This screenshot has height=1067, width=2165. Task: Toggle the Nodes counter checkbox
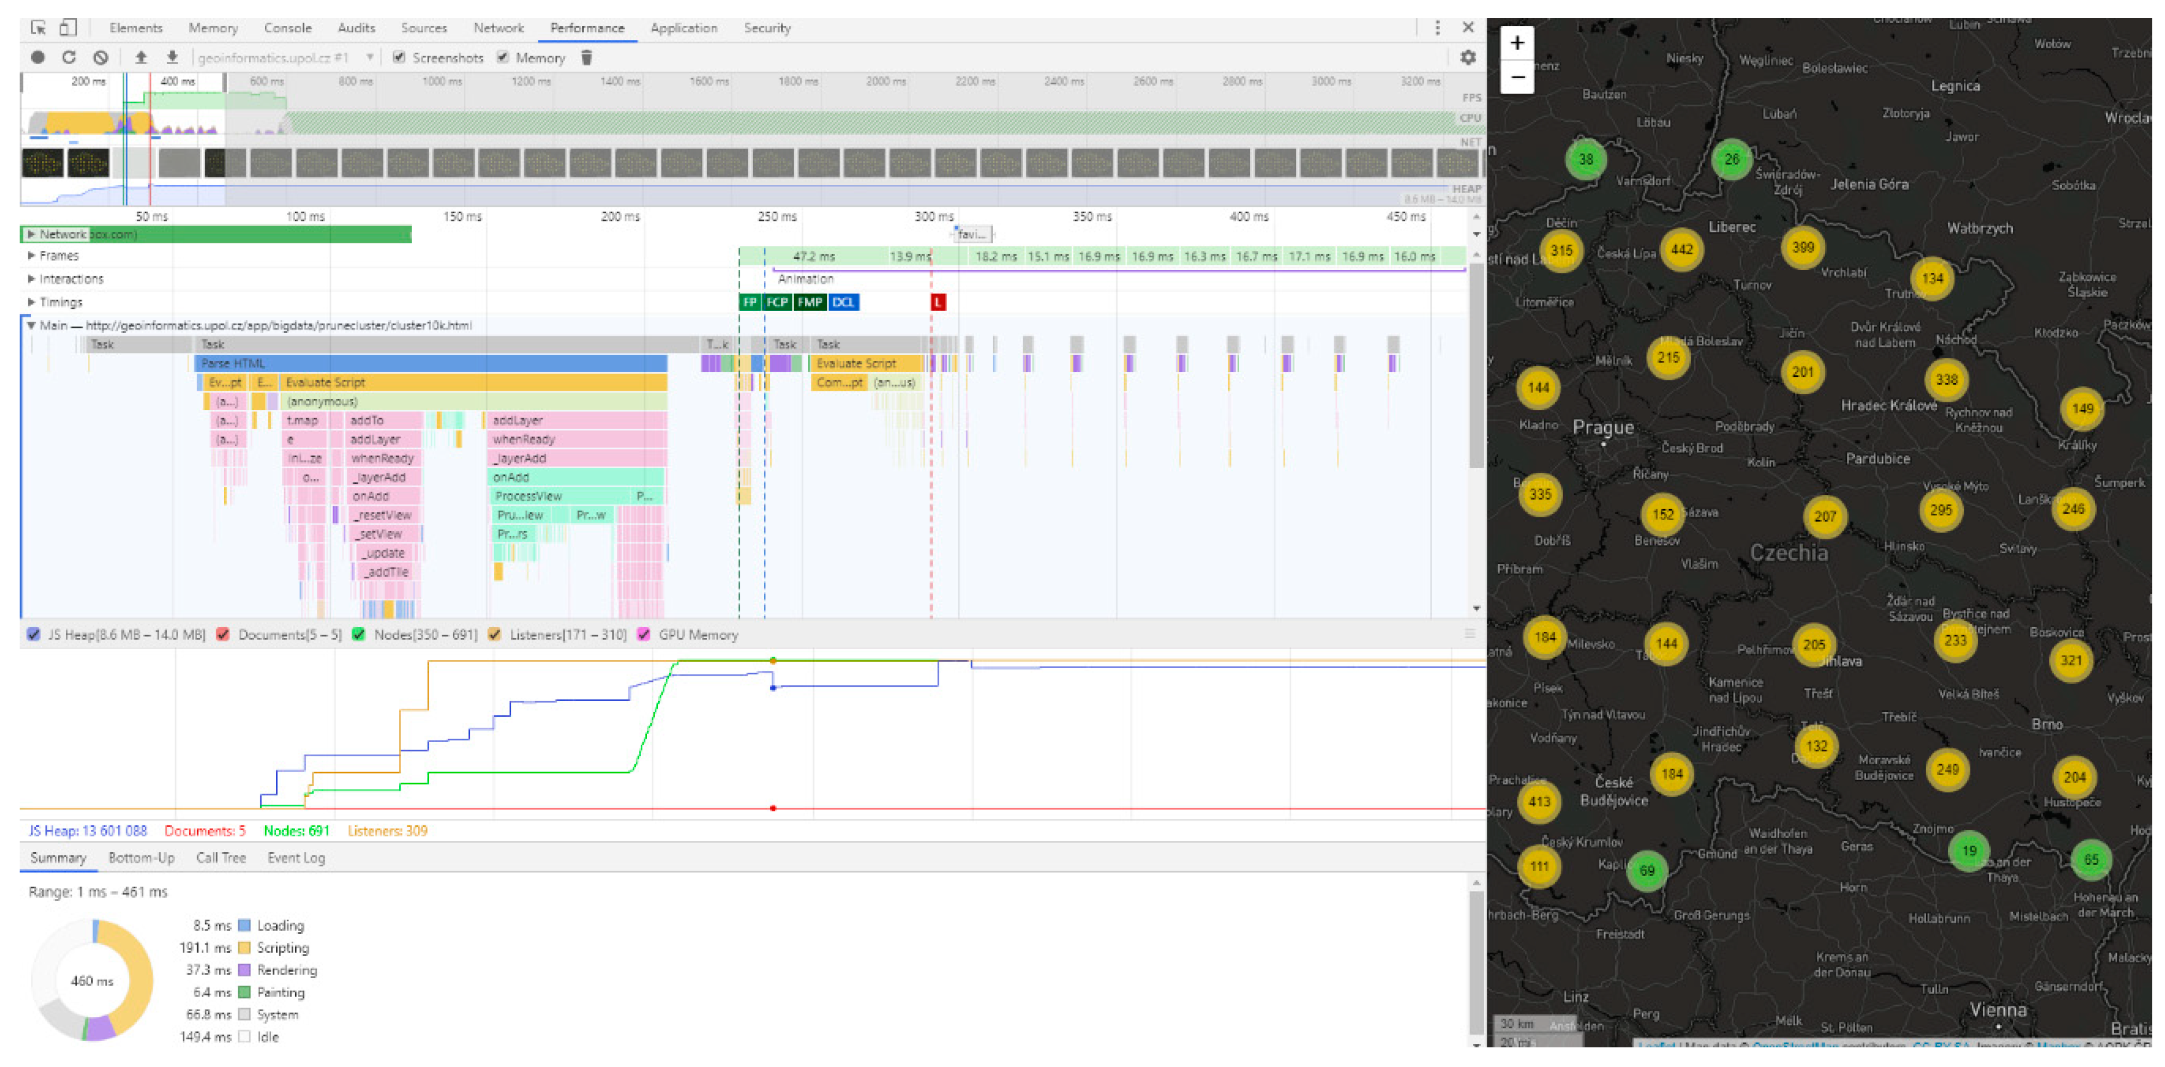tap(359, 635)
